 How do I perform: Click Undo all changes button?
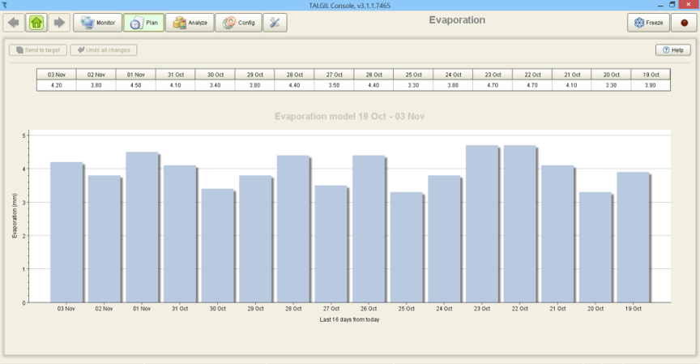[103, 50]
